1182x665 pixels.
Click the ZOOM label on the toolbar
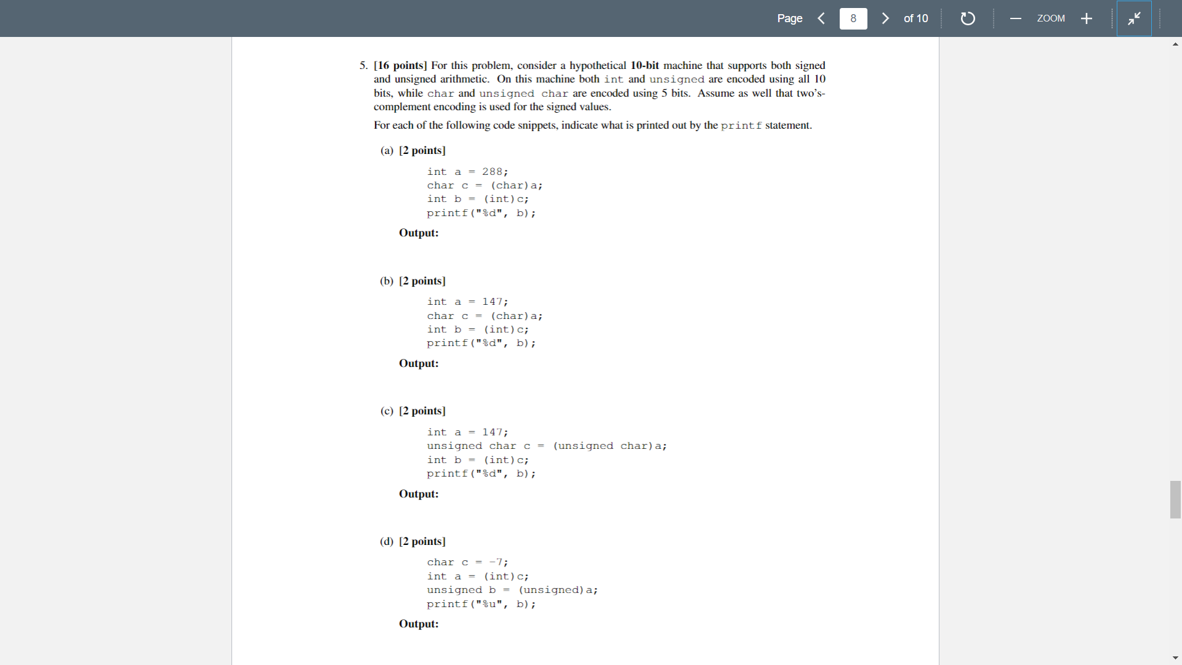pos(1051,18)
